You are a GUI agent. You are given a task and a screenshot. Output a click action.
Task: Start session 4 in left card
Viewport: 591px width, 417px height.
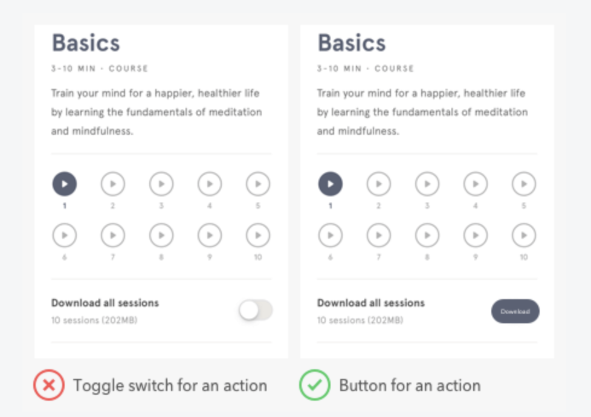click(210, 184)
